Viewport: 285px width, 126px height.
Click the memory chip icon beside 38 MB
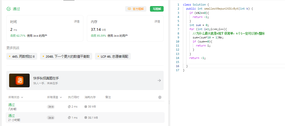[86, 107]
